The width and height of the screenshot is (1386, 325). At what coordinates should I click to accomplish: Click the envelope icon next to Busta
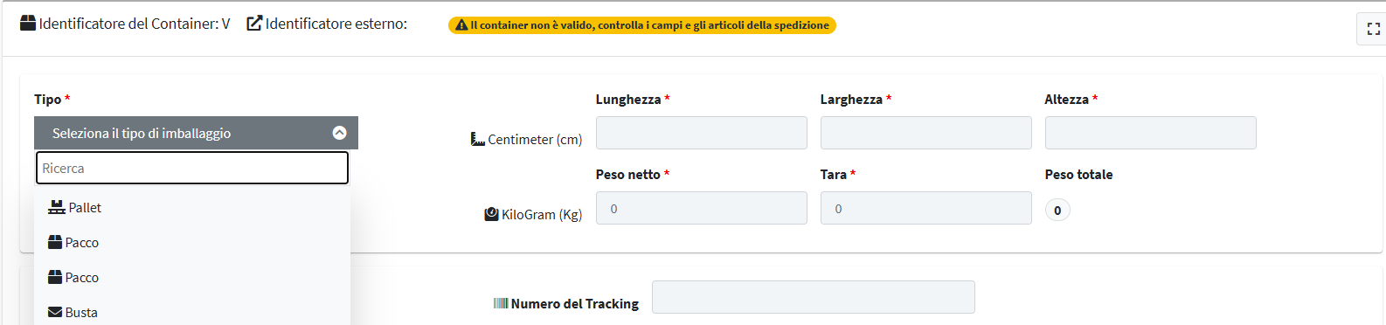(55, 312)
